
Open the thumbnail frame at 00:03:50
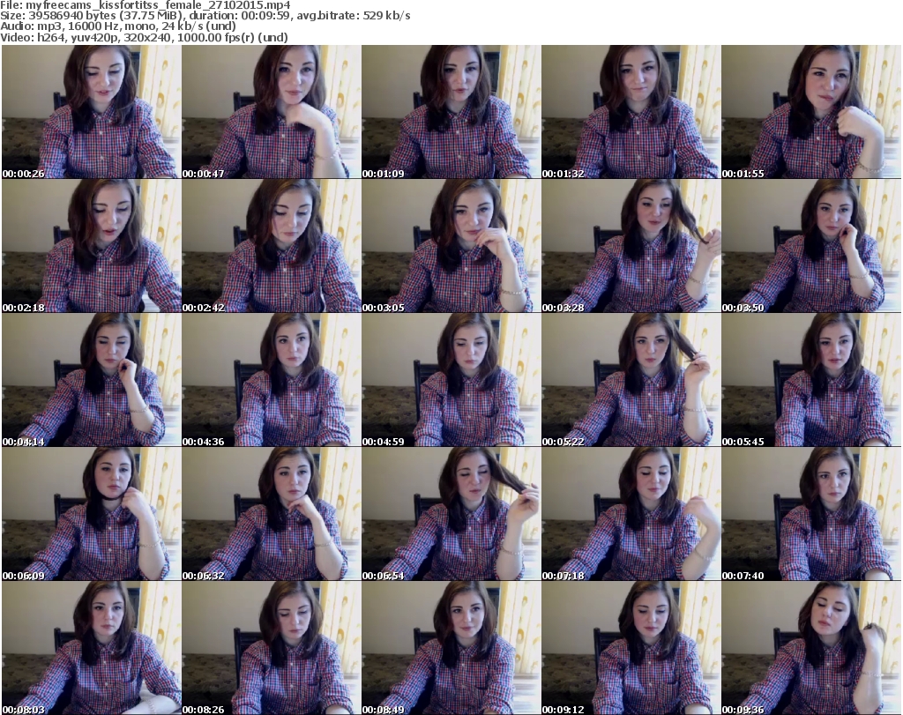(811, 246)
